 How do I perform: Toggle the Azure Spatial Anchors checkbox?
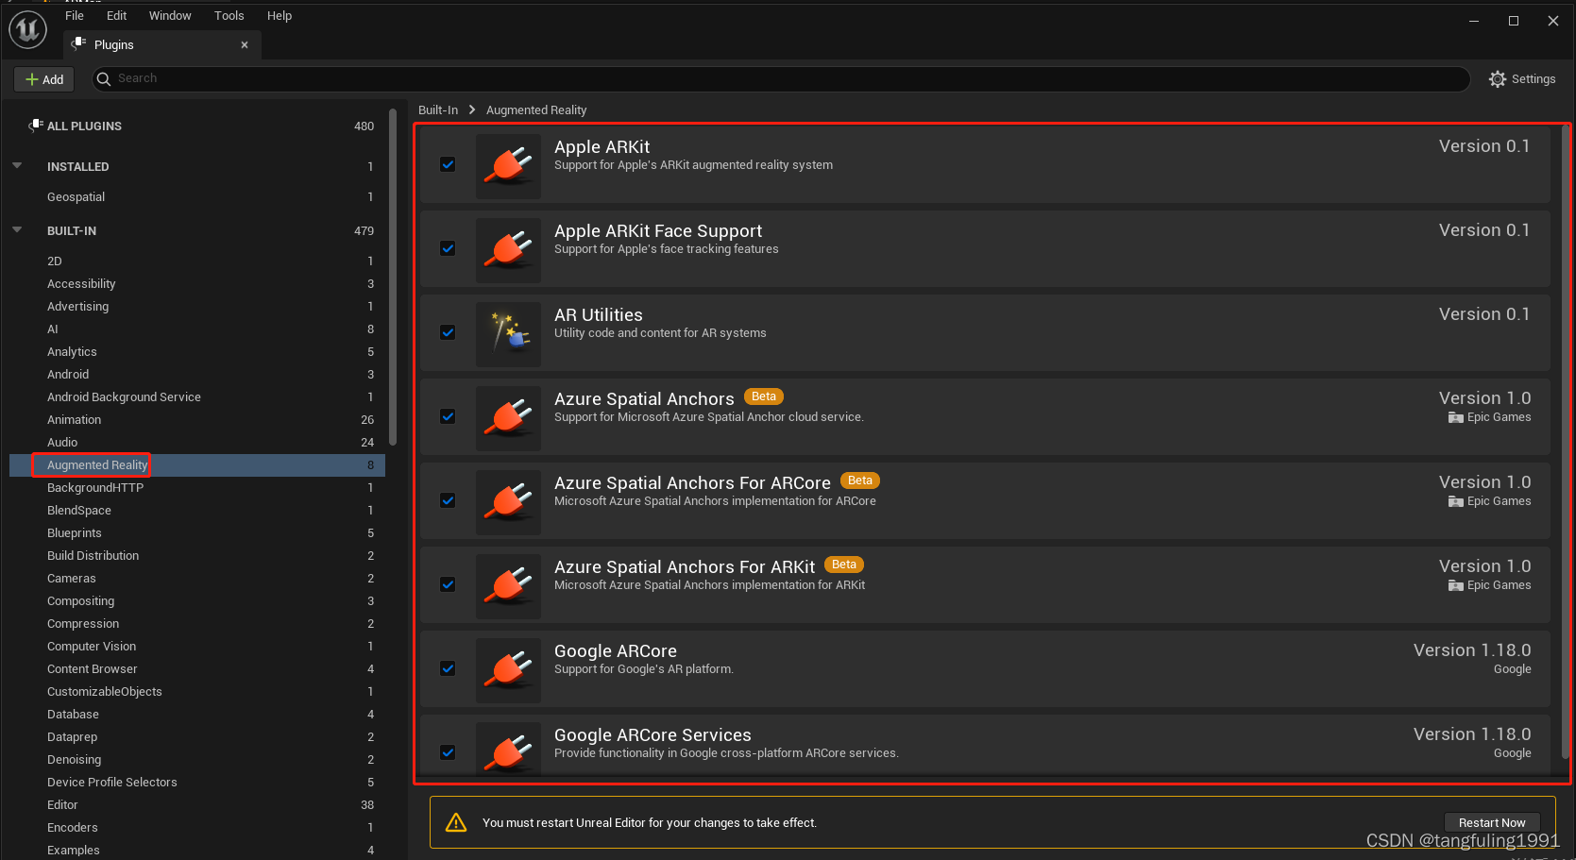(448, 416)
